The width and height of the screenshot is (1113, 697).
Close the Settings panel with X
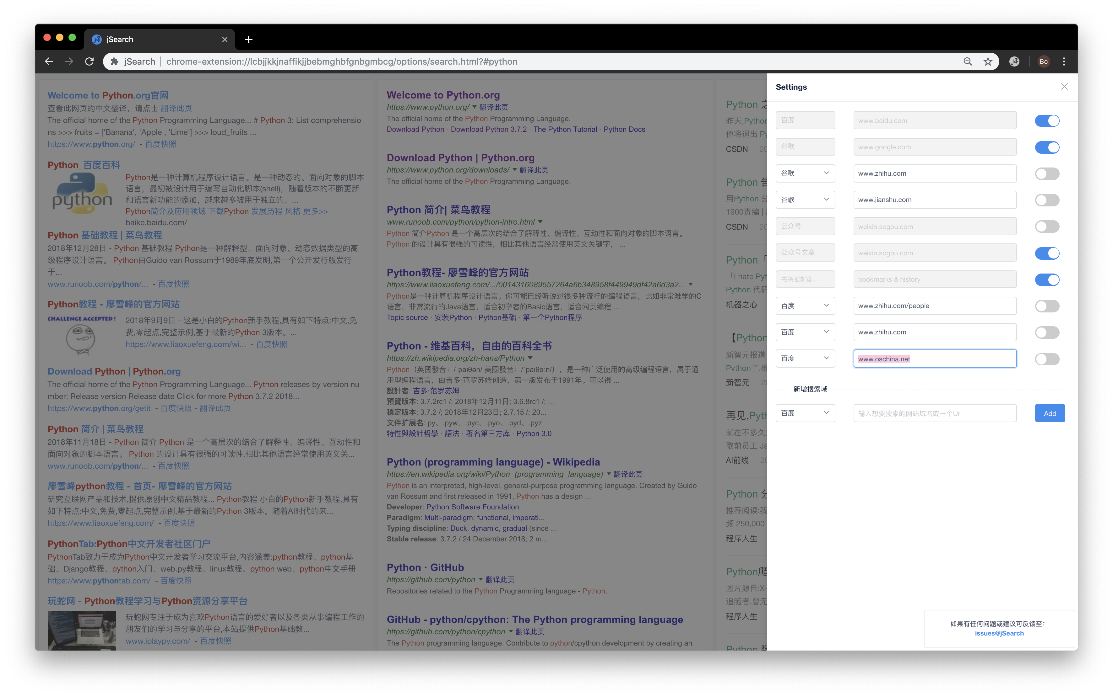pos(1064,87)
